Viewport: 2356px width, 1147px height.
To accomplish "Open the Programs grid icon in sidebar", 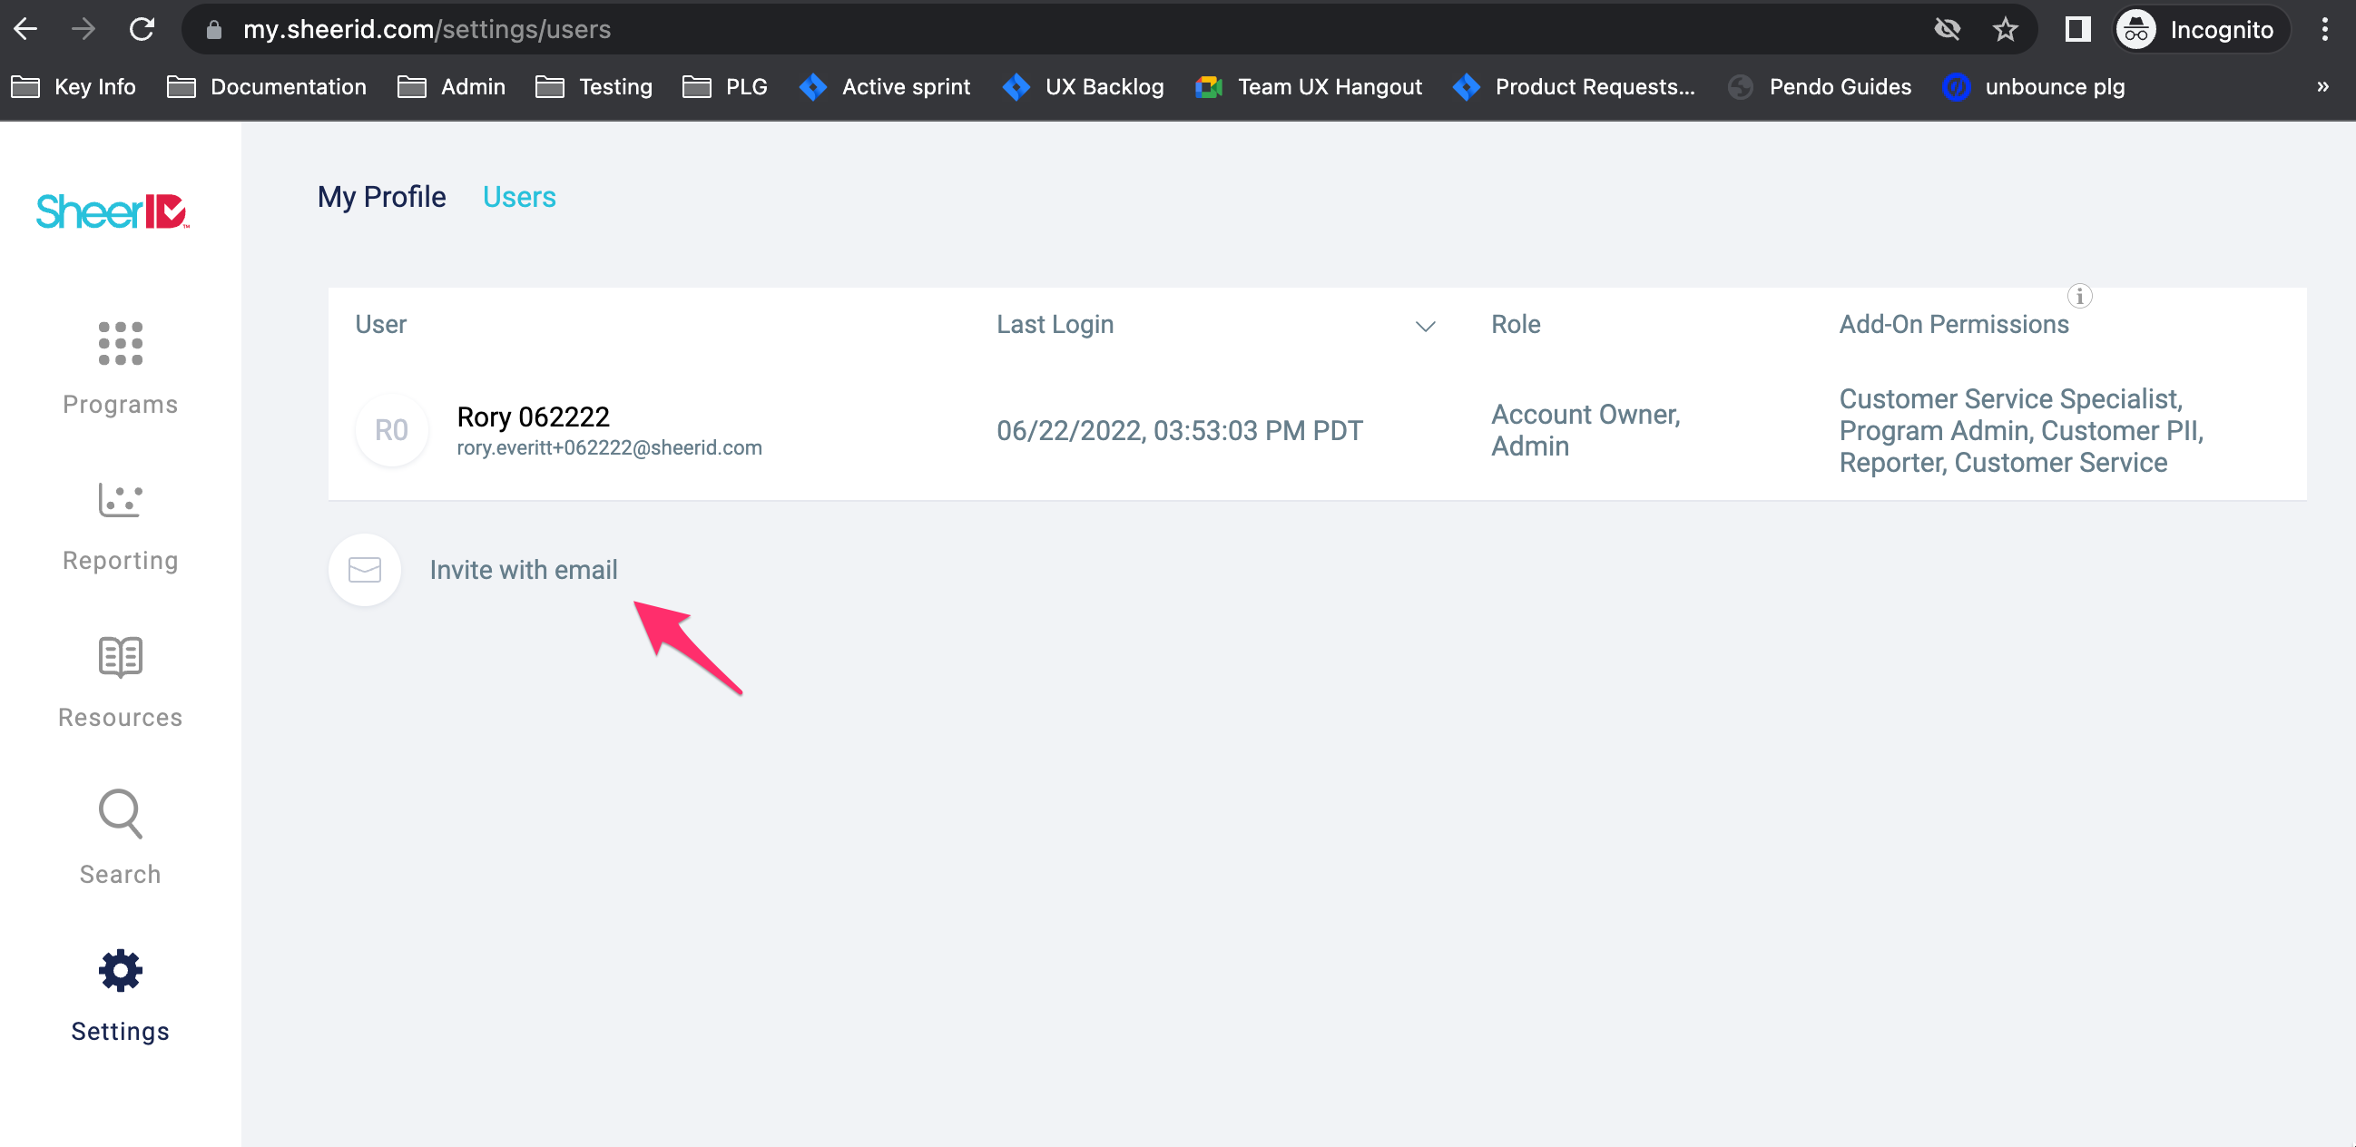I will click(x=120, y=344).
